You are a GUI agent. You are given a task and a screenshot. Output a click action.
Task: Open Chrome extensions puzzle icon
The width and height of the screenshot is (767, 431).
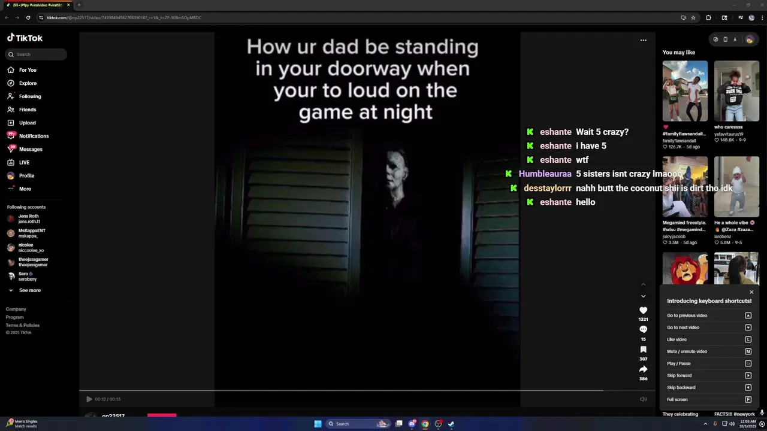(x=708, y=17)
